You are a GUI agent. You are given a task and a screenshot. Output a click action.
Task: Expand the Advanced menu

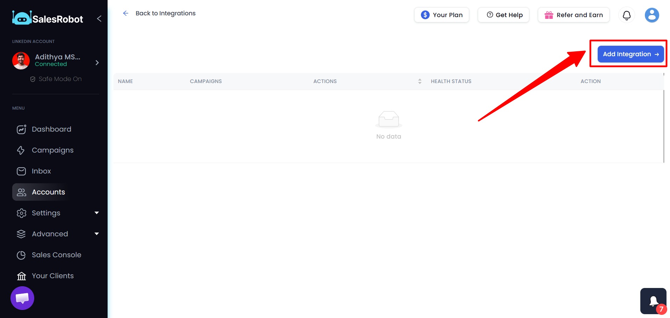coord(97,234)
